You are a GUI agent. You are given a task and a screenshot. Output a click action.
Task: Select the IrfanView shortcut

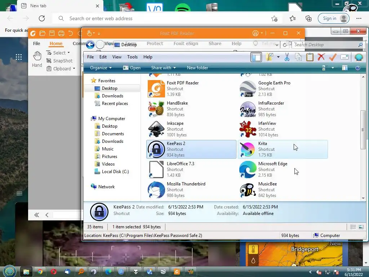283,129
